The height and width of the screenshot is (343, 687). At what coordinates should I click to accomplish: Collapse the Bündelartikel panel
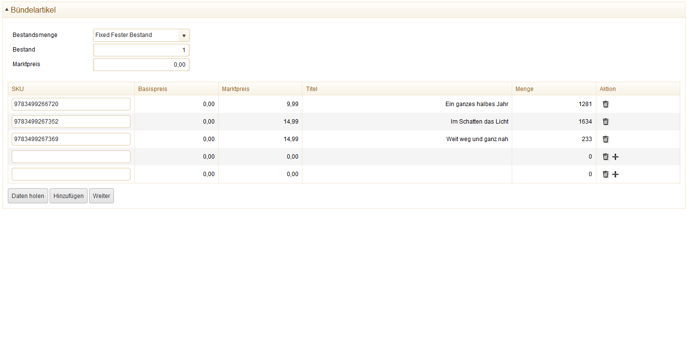[x=7, y=10]
